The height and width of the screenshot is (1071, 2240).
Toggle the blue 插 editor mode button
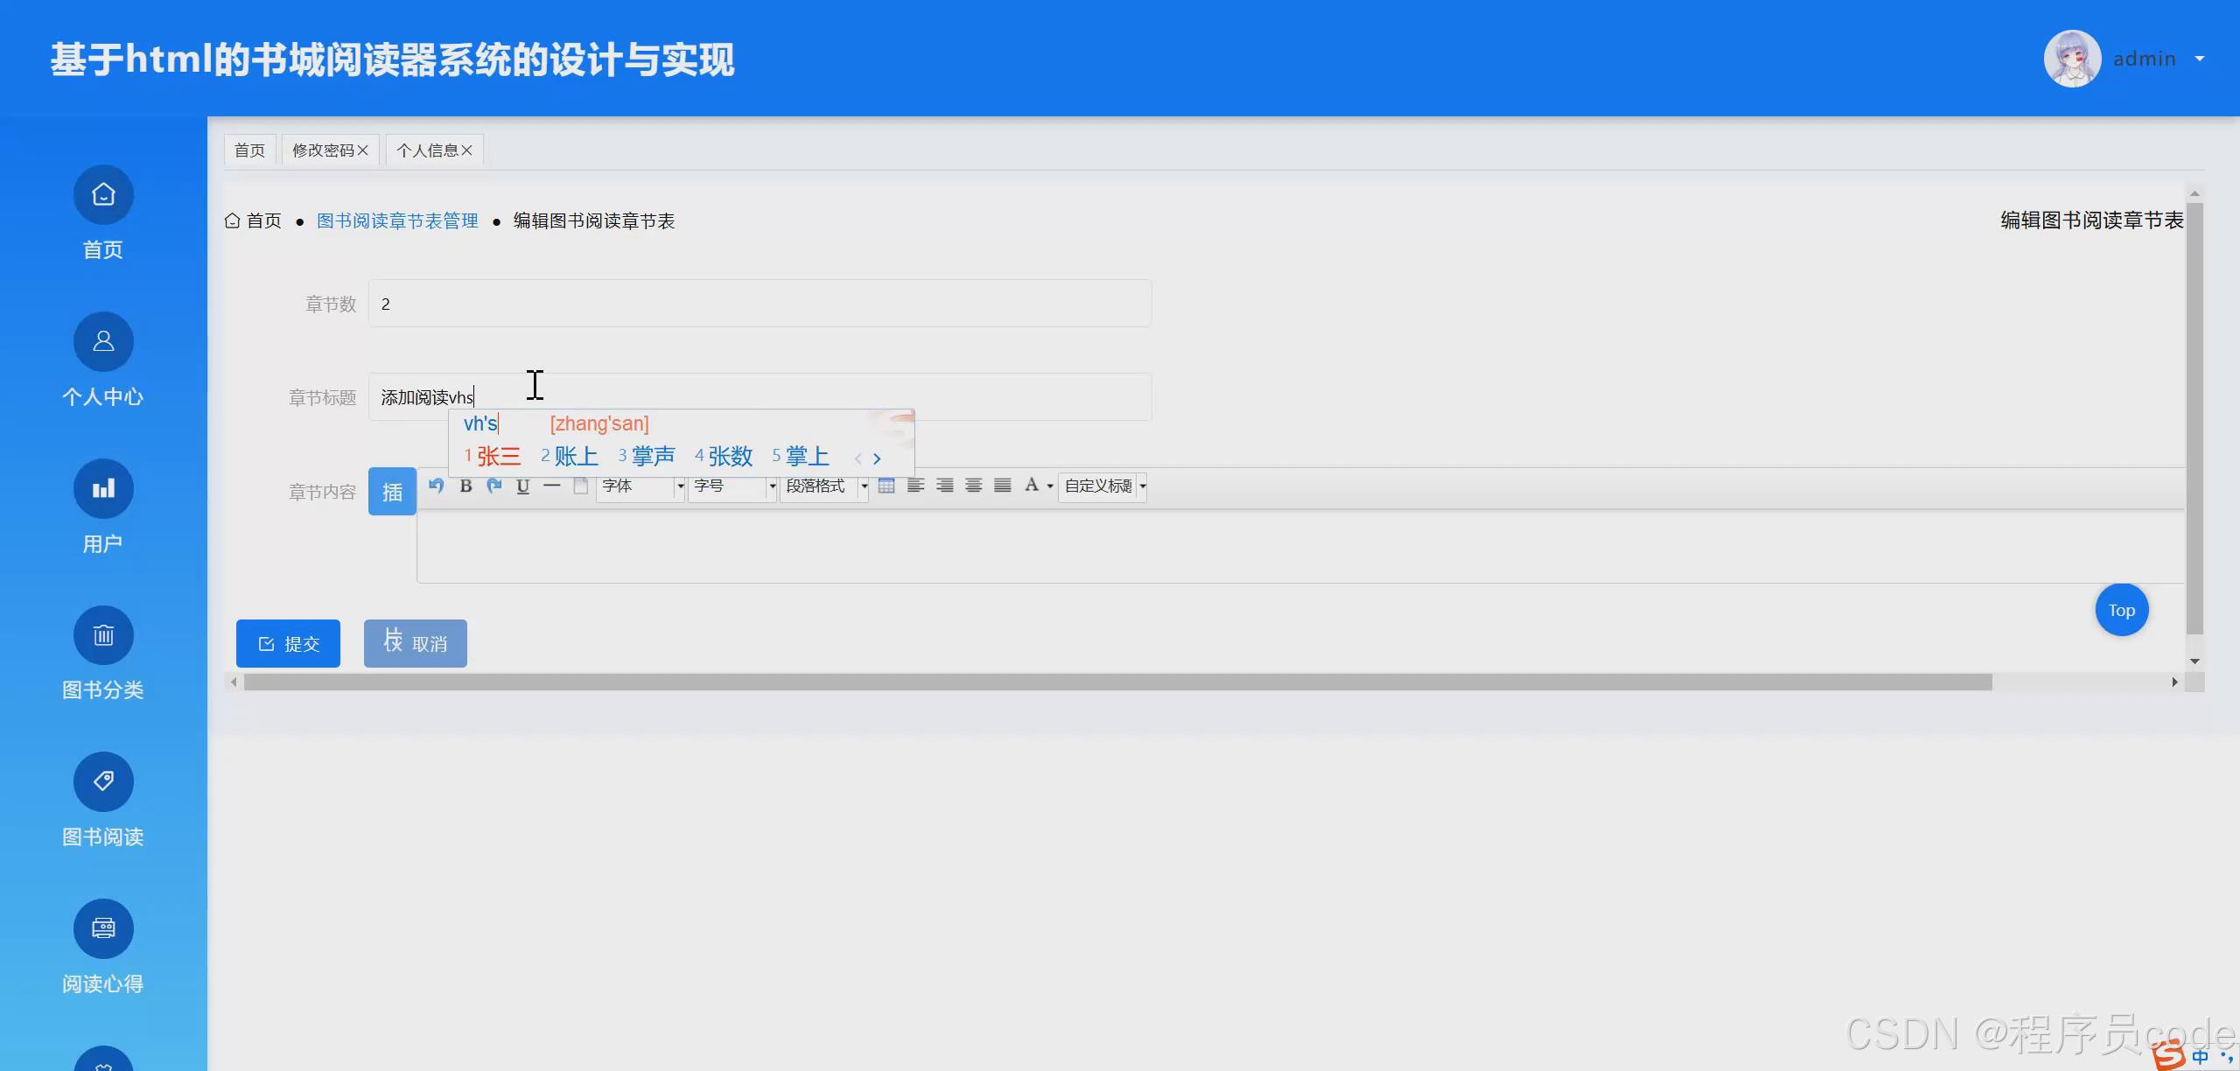click(392, 491)
